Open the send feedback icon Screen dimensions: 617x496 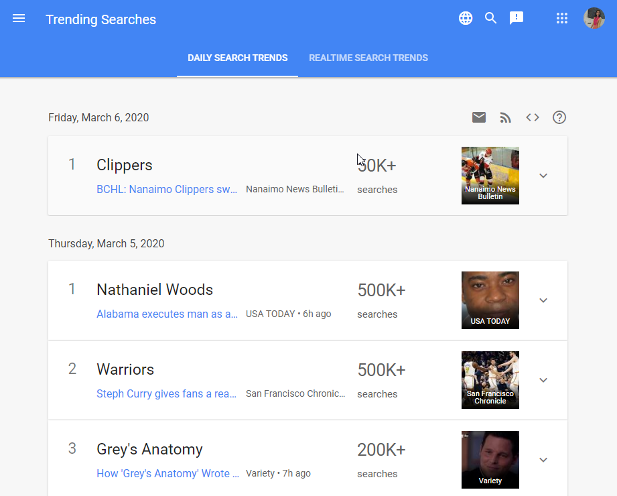tap(517, 19)
